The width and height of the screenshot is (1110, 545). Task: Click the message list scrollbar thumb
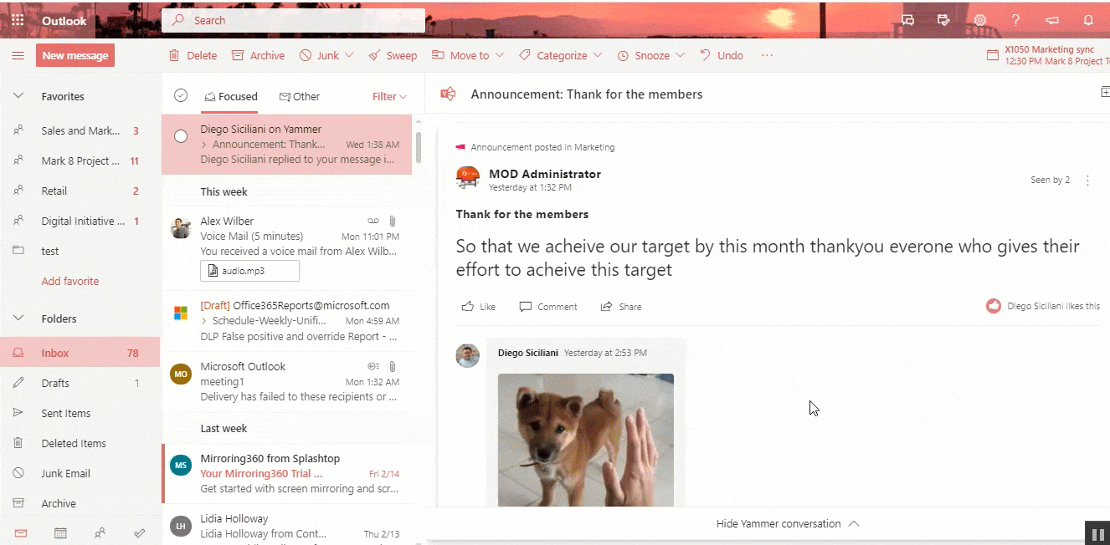[418, 147]
